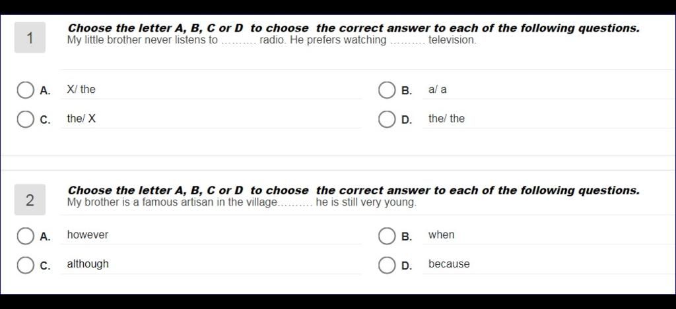Select radio option A for question 2
This screenshot has width=676, height=309.
[26, 237]
